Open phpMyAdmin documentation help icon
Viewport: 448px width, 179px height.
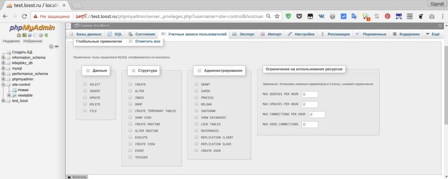click(x=30, y=35)
